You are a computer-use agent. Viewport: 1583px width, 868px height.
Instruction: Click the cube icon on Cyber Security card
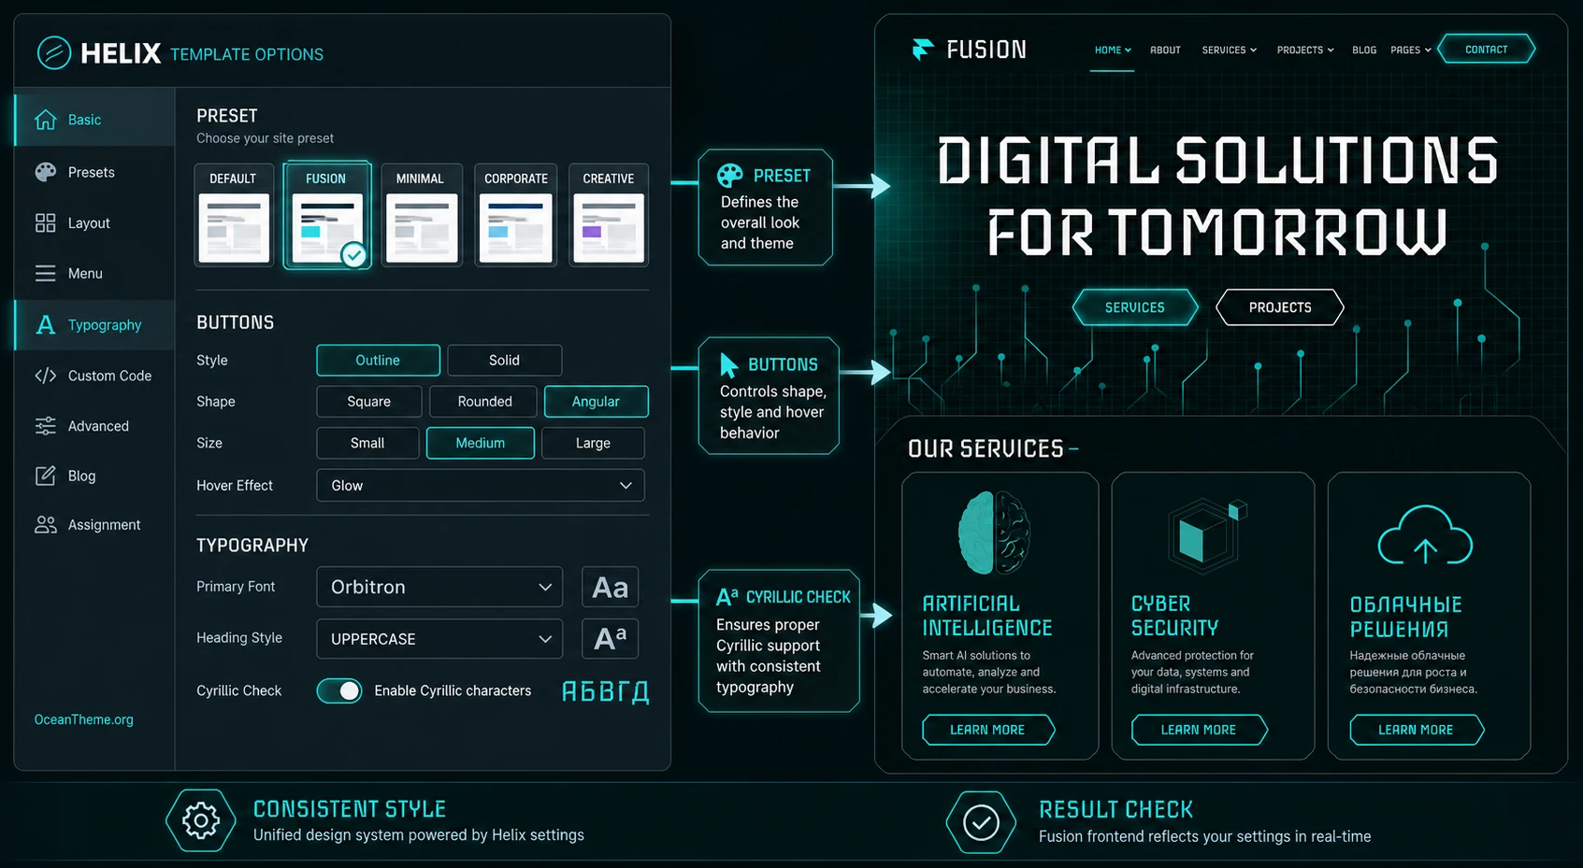(1207, 534)
